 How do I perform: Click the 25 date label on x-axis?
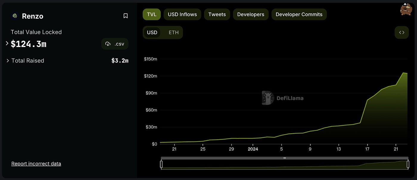[203, 149]
